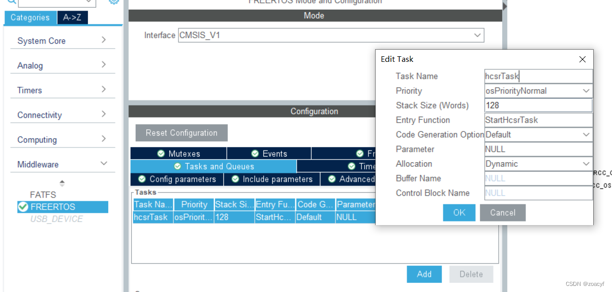
Task: Open the Mutexes tab
Action: point(178,154)
